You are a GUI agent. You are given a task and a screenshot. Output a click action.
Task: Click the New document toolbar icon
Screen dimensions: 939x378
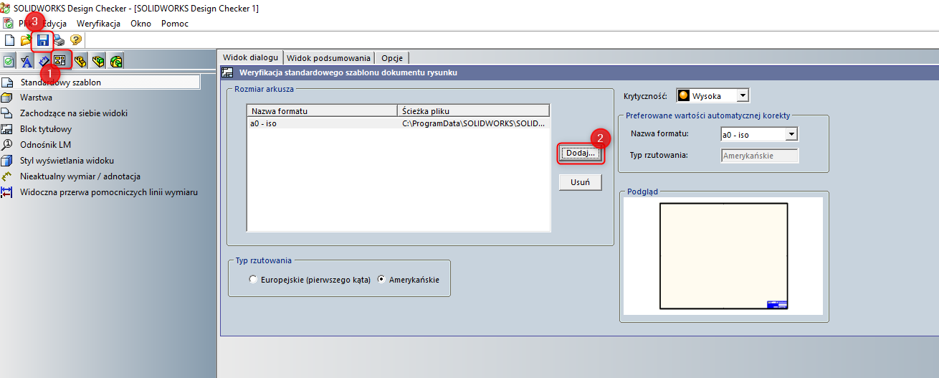9,40
